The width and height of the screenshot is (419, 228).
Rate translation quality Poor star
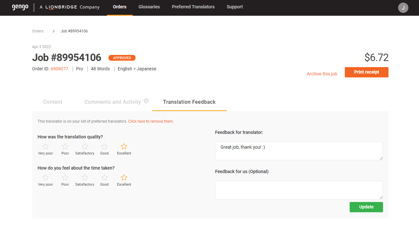click(x=65, y=146)
